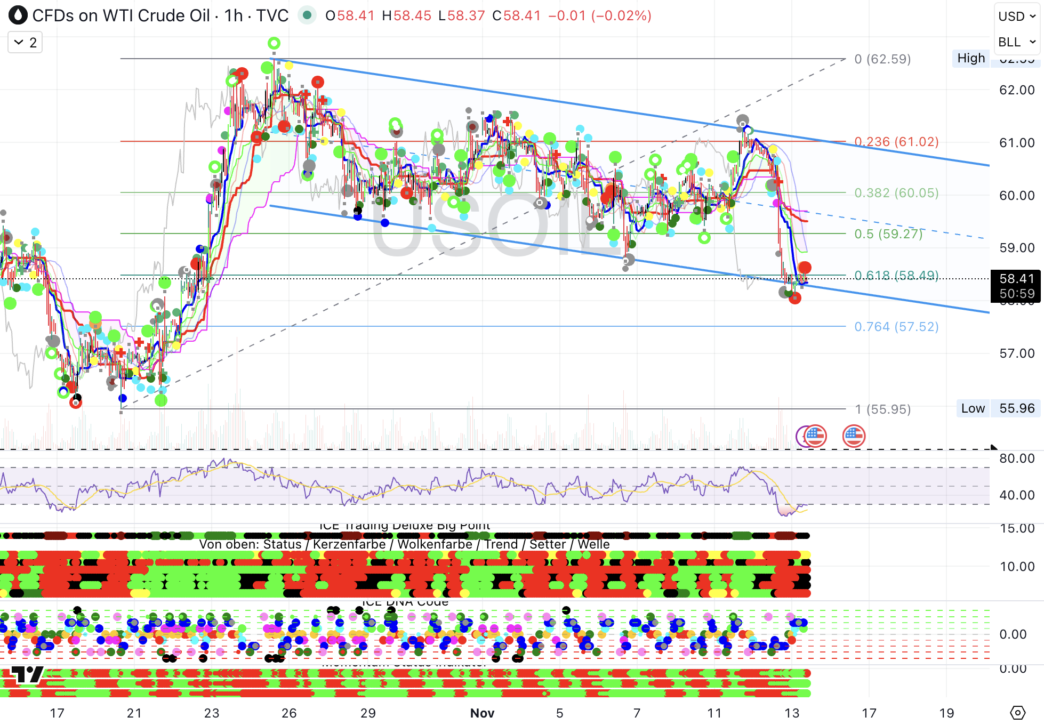
Task: Click the current price tag 58.41
Action: click(1016, 279)
